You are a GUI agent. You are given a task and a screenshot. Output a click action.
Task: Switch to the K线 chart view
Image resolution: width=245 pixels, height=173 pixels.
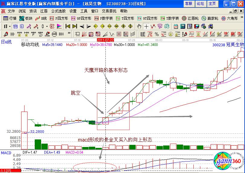pyautogui.click(x=41, y=18)
